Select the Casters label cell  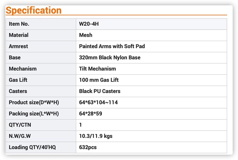18,91
